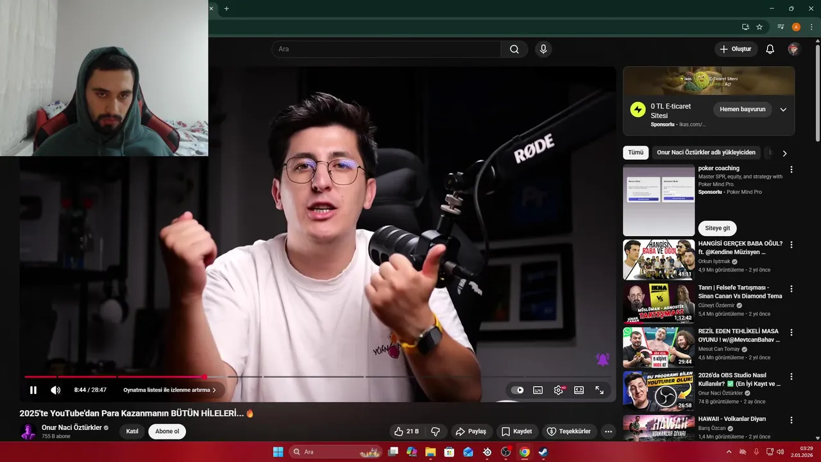Select 'Onur Naci Öztürkler adlı yükleyiciden' chip
The height and width of the screenshot is (462, 821).
point(706,152)
